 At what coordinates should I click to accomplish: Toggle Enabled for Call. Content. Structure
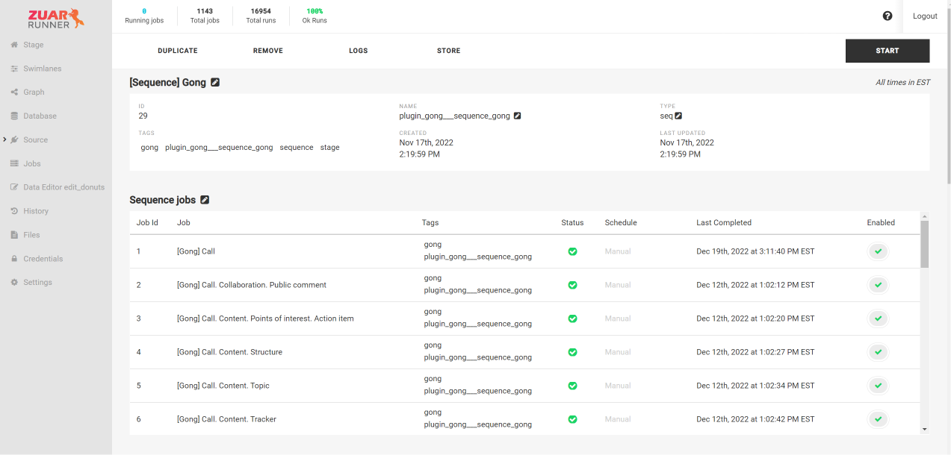click(x=879, y=352)
